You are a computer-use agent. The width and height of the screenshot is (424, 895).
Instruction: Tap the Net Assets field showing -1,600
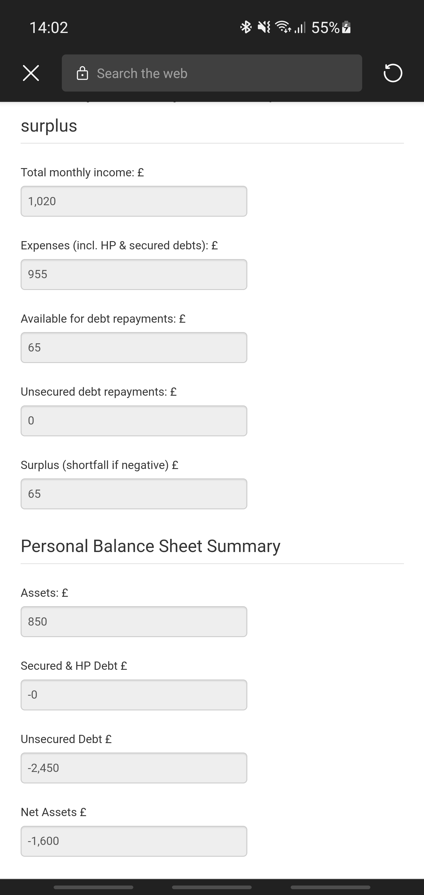click(134, 841)
